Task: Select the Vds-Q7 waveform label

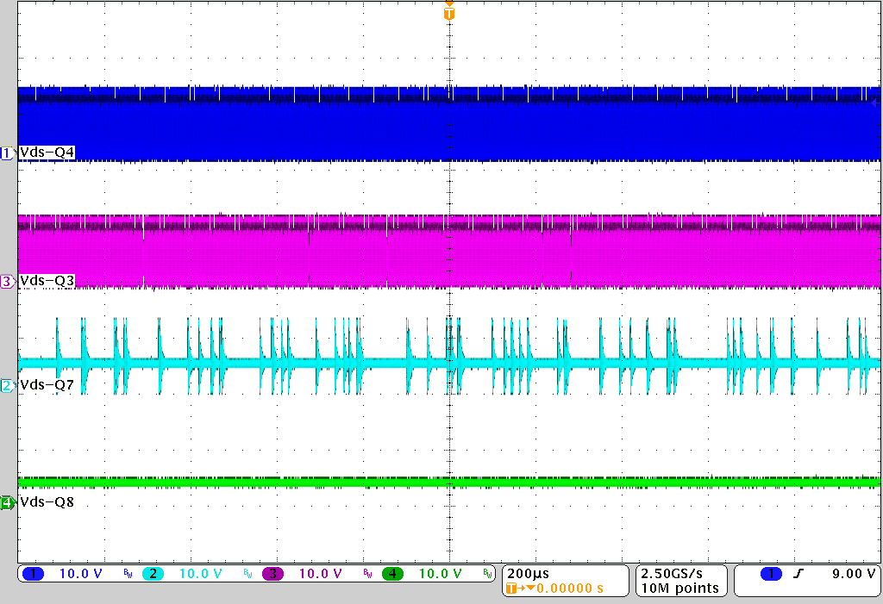Action: [x=47, y=385]
